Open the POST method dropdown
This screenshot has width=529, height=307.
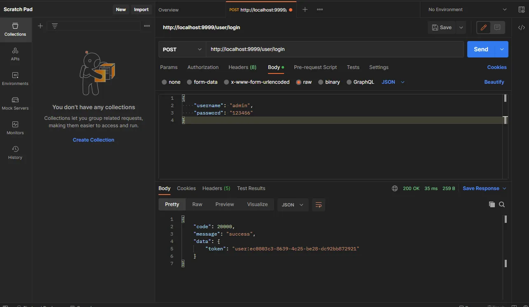[x=182, y=49]
